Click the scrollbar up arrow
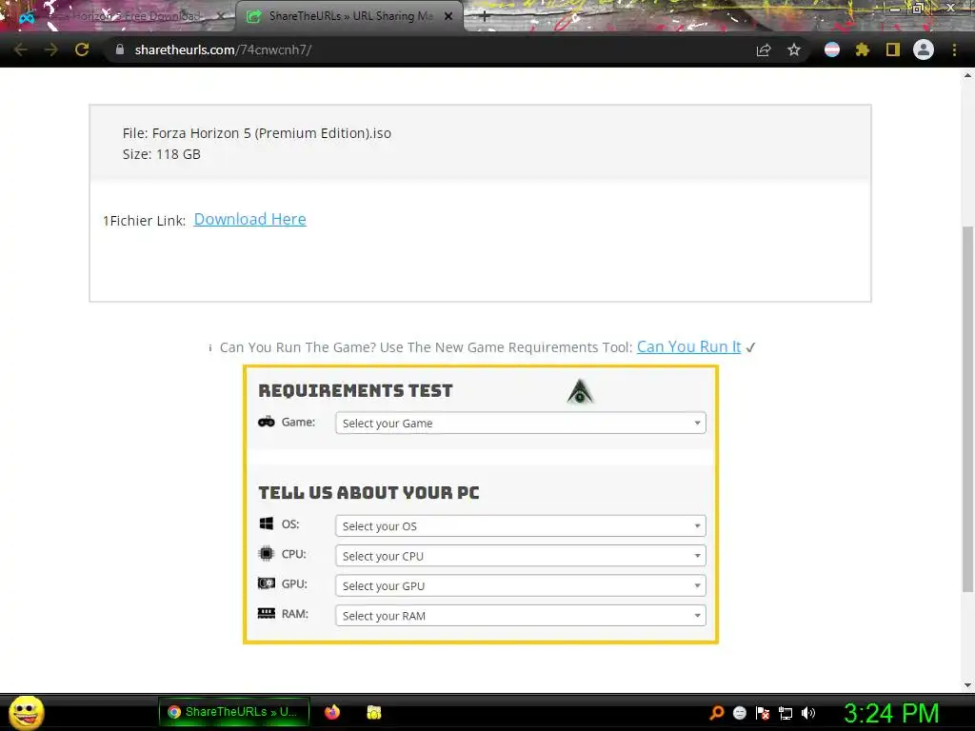975x731 pixels. 967,75
